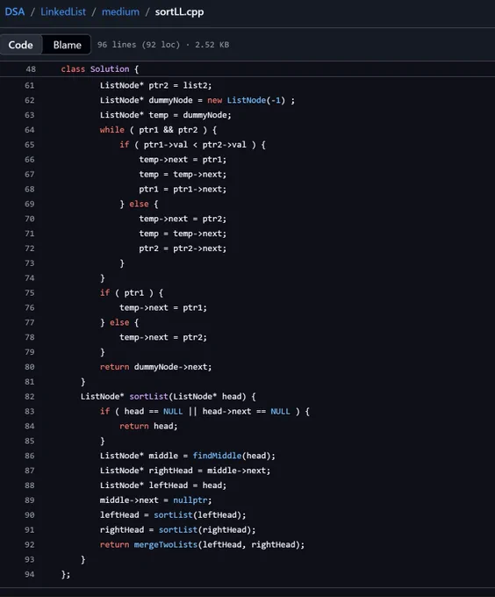Viewport: 495px width, 597px height.
Task: Click '} else {' on line 69
Action: pyautogui.click(x=139, y=204)
